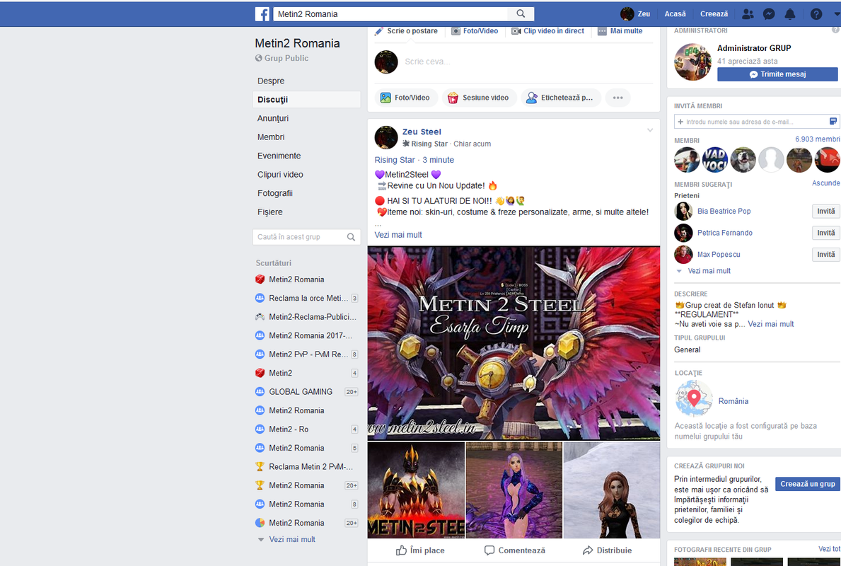Click the Distribuie share arrow
This screenshot has height=566, width=841.
[x=607, y=550]
